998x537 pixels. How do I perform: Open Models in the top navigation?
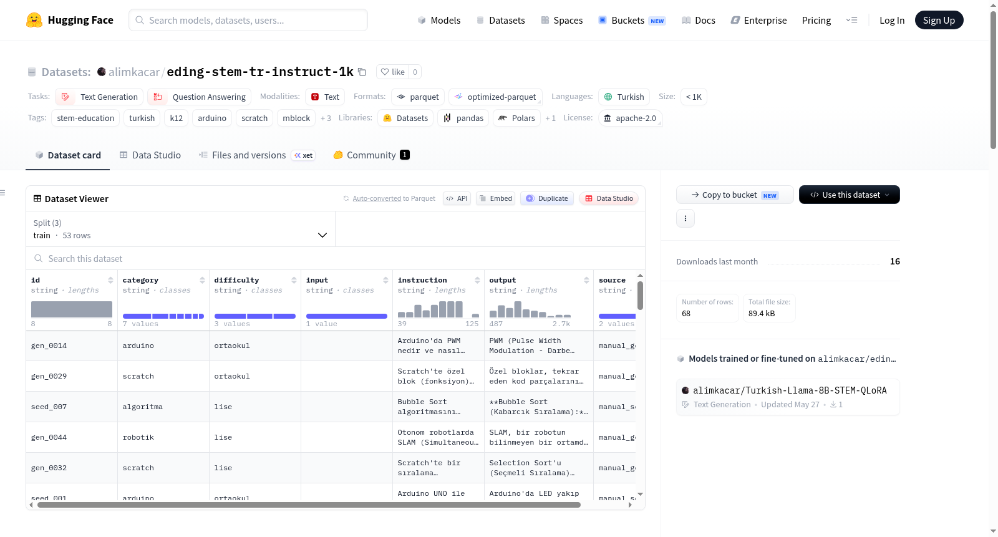[x=439, y=20]
